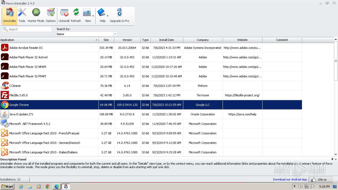The image size is (338, 190).
Task: Click the vertical scrollbar thumb
Action: pos(336,61)
